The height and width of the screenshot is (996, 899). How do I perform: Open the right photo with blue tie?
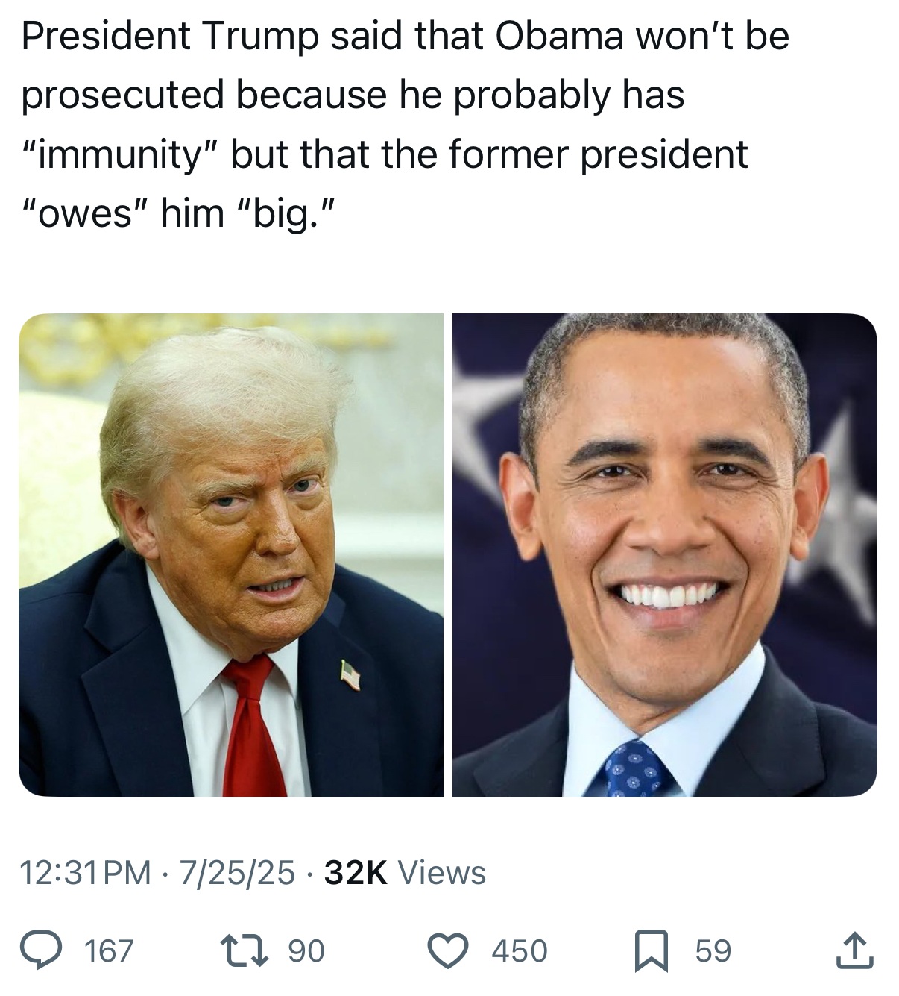pos(665,555)
